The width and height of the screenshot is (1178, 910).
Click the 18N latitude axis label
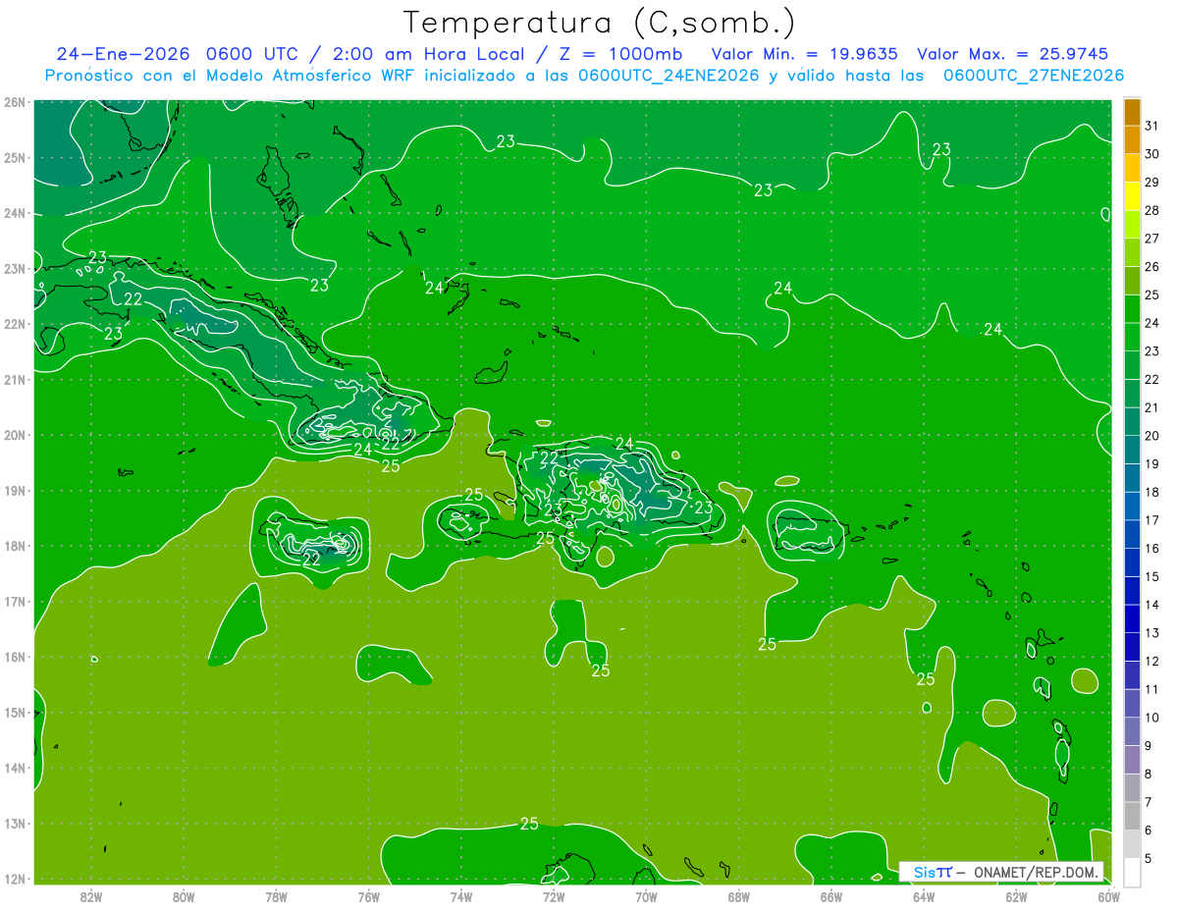click(14, 546)
